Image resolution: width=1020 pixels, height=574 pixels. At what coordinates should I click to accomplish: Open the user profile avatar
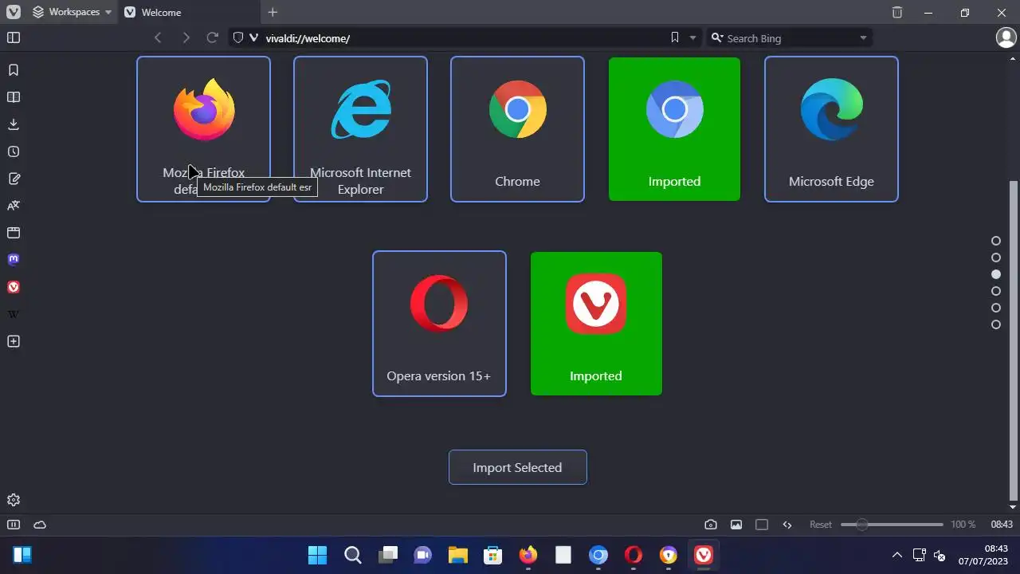(x=1006, y=37)
